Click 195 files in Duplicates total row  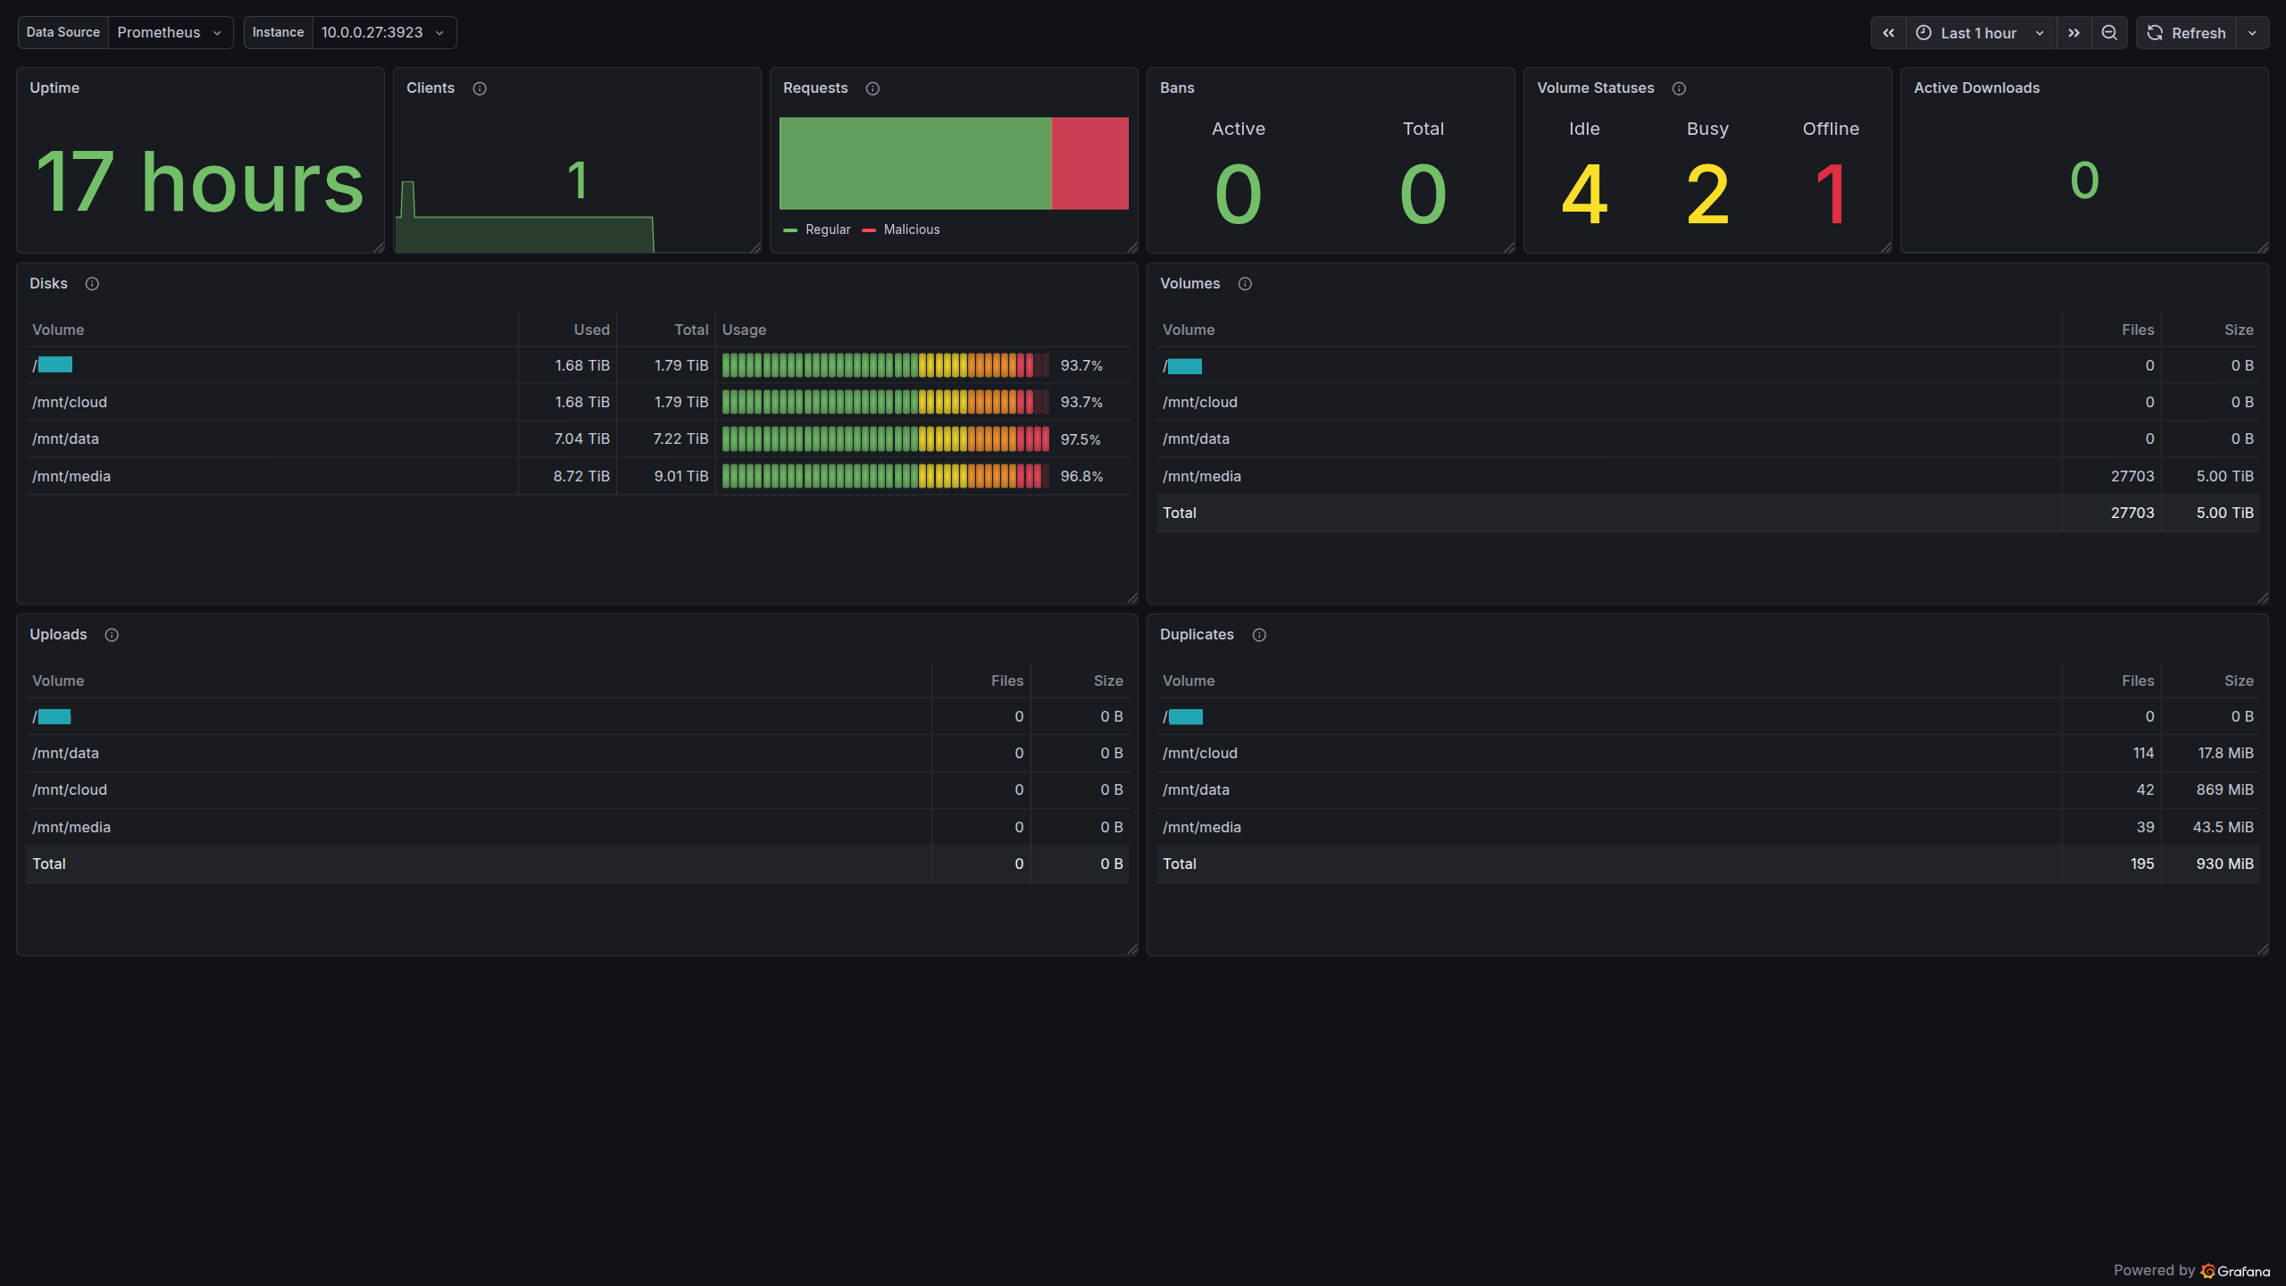(2142, 864)
